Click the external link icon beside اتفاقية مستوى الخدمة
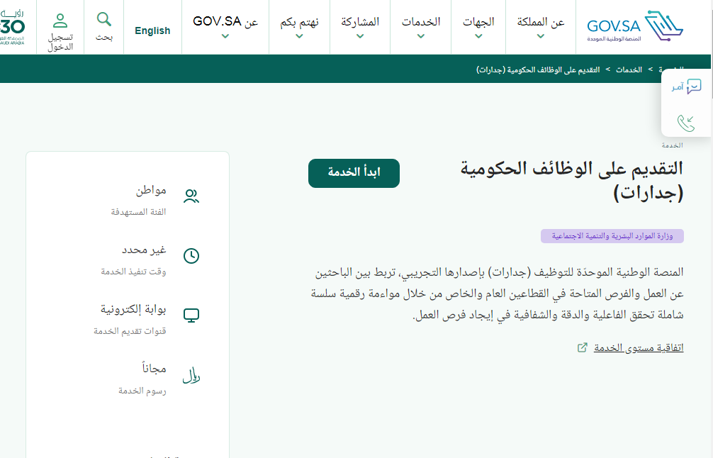The image size is (713, 458). (x=583, y=348)
